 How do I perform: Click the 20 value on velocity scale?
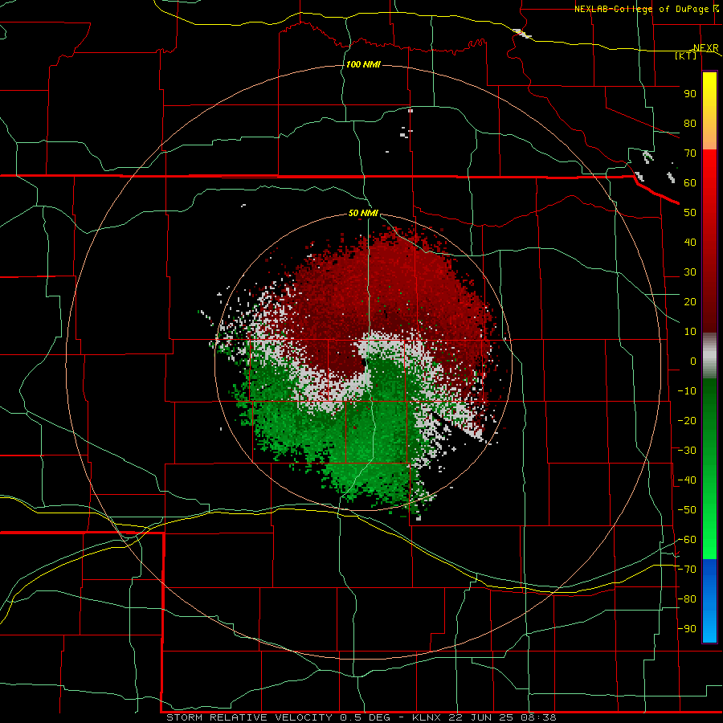690,302
